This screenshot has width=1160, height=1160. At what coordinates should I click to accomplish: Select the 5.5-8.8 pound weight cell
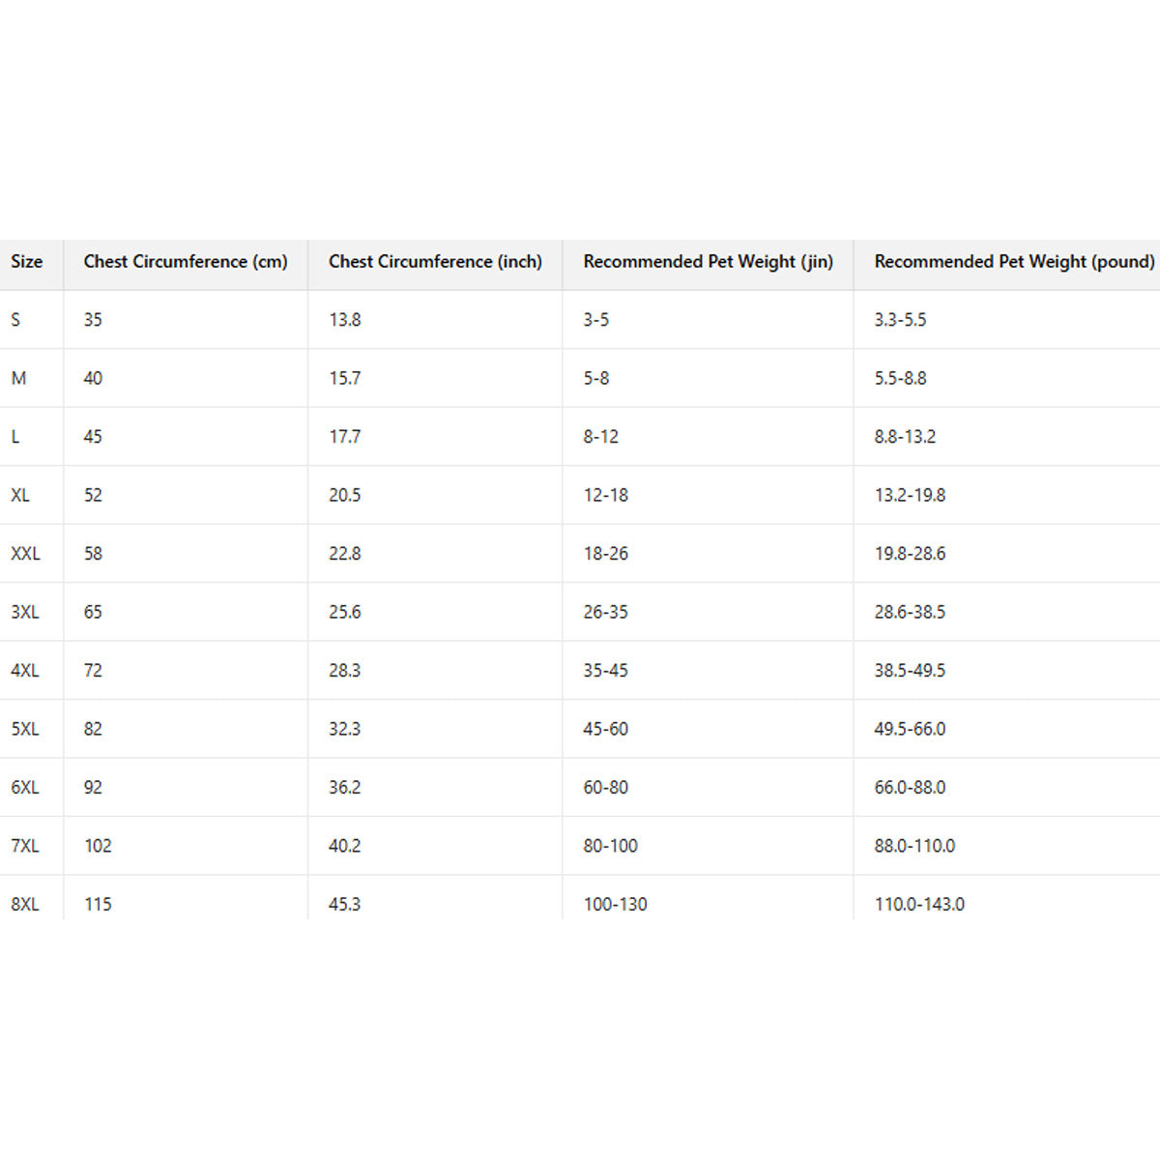pos(900,378)
